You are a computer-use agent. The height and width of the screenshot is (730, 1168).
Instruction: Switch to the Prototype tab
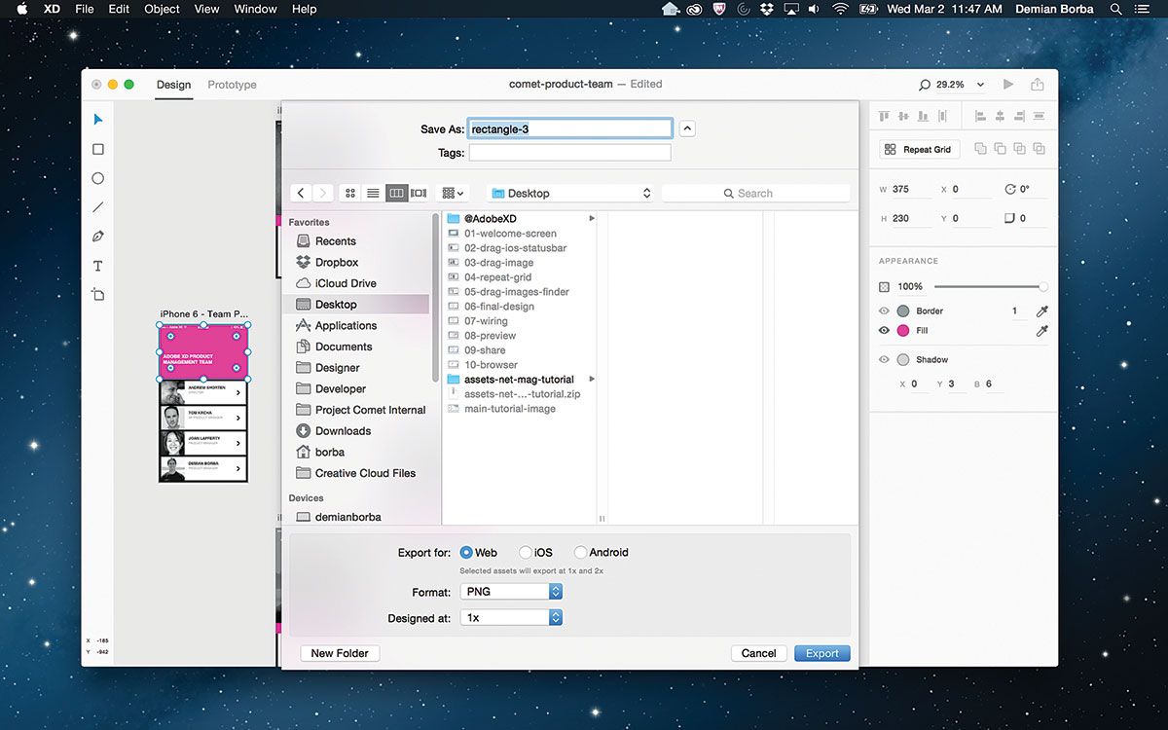[232, 85]
